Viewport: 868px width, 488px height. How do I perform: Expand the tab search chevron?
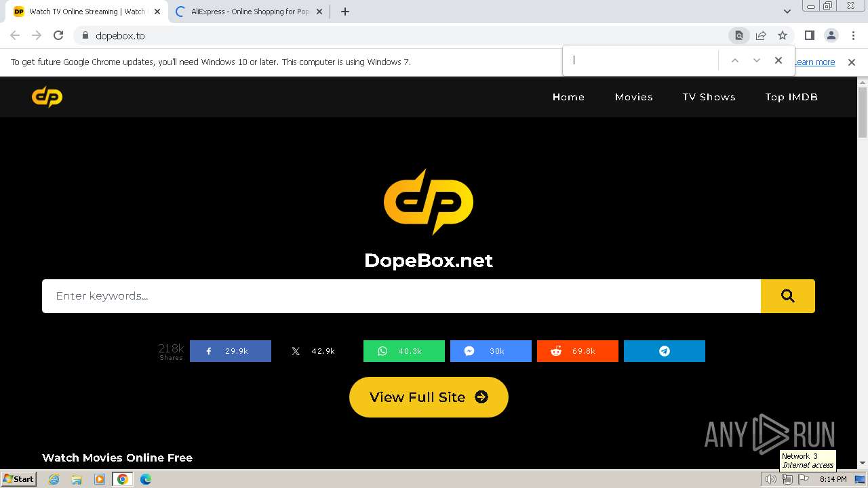787,12
